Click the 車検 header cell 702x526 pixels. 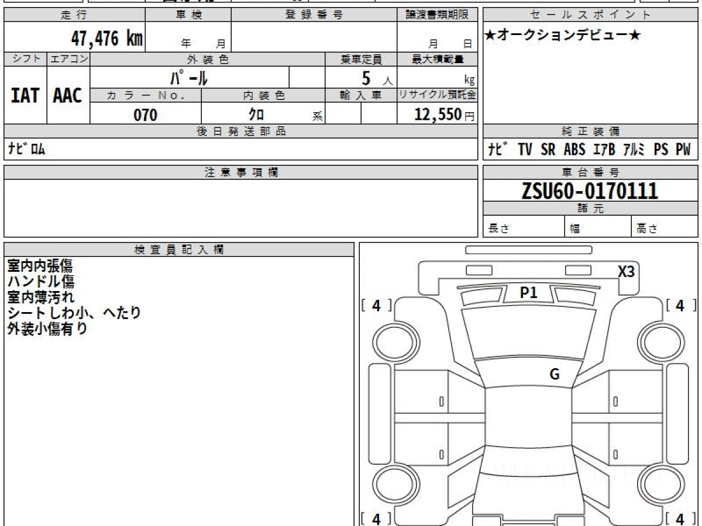click(x=188, y=15)
